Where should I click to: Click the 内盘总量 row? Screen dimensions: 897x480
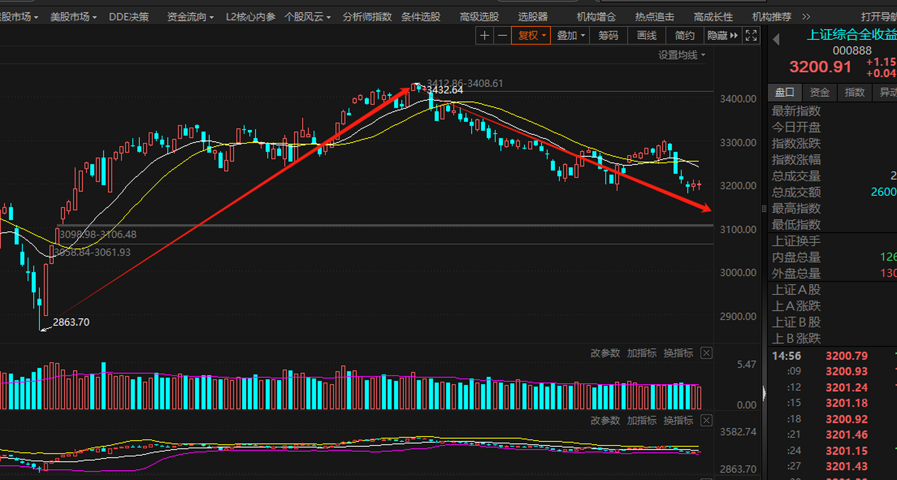[x=832, y=257]
